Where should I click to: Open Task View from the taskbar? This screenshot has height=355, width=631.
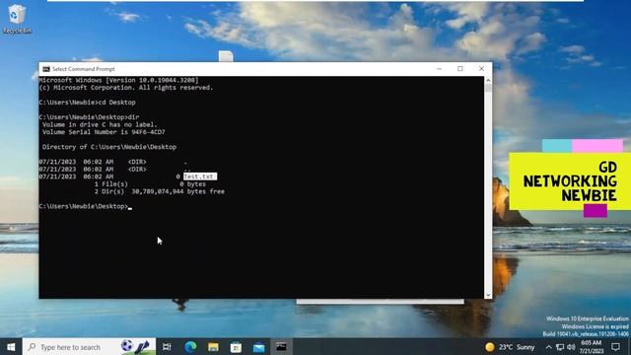(167, 346)
